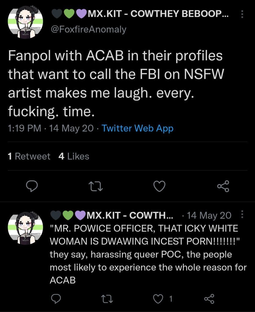Image resolution: width=255 pixels, height=312 pixels.
Task: Click the main tweet author's avatar
Action: [x=25, y=23]
